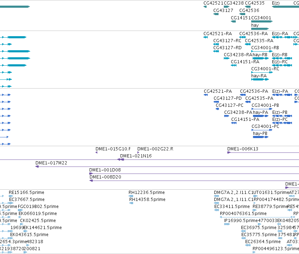Click protein CG42521-PA
299x254 pixels.
[x=218, y=91]
